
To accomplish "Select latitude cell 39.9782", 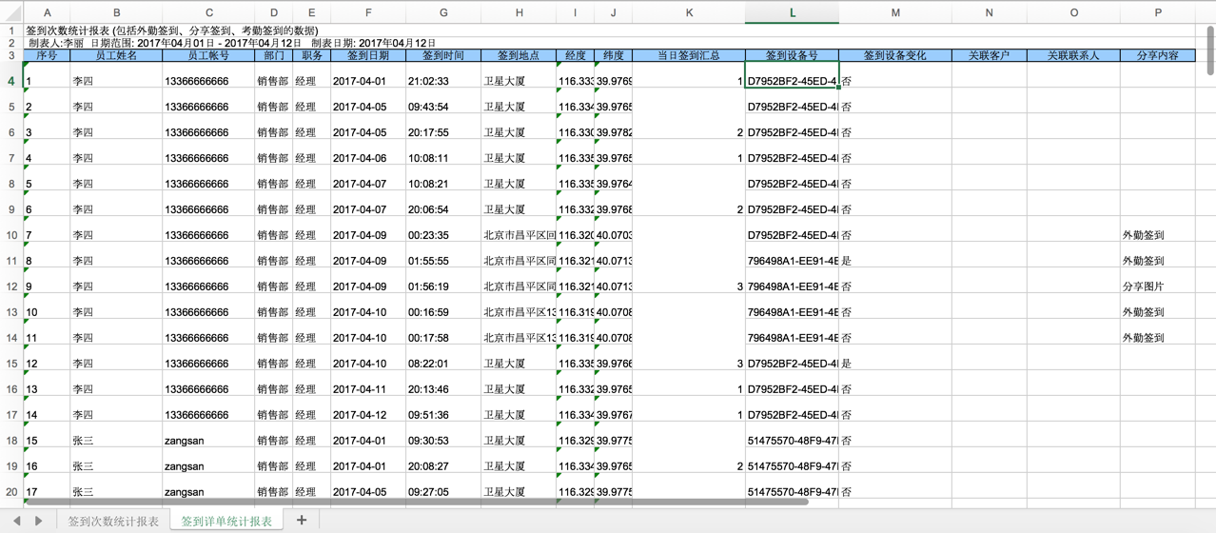I will (613, 127).
